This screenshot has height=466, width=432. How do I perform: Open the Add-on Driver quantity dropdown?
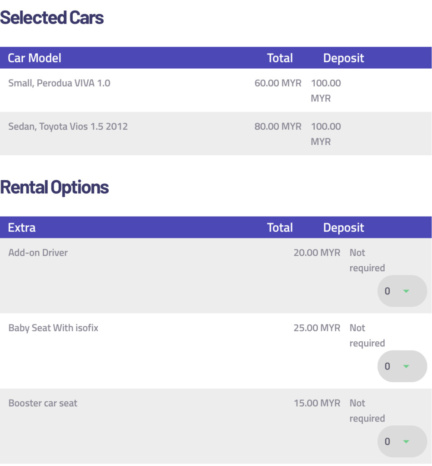(x=402, y=291)
